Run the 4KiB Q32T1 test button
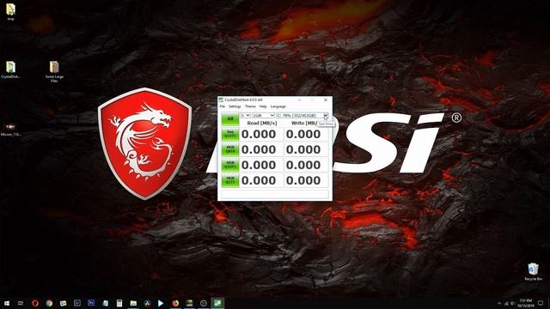550x309 pixels. pos(230,165)
